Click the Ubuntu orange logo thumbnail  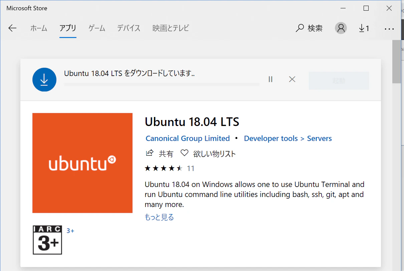click(82, 163)
